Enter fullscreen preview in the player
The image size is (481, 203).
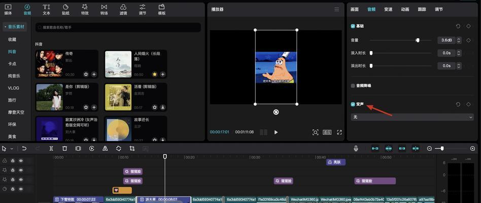(339, 132)
